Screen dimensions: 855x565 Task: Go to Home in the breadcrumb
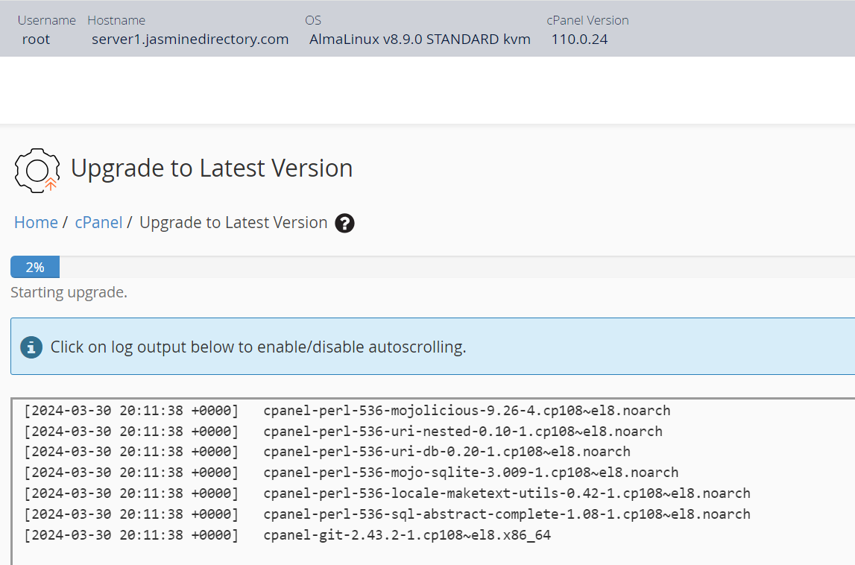coord(36,223)
